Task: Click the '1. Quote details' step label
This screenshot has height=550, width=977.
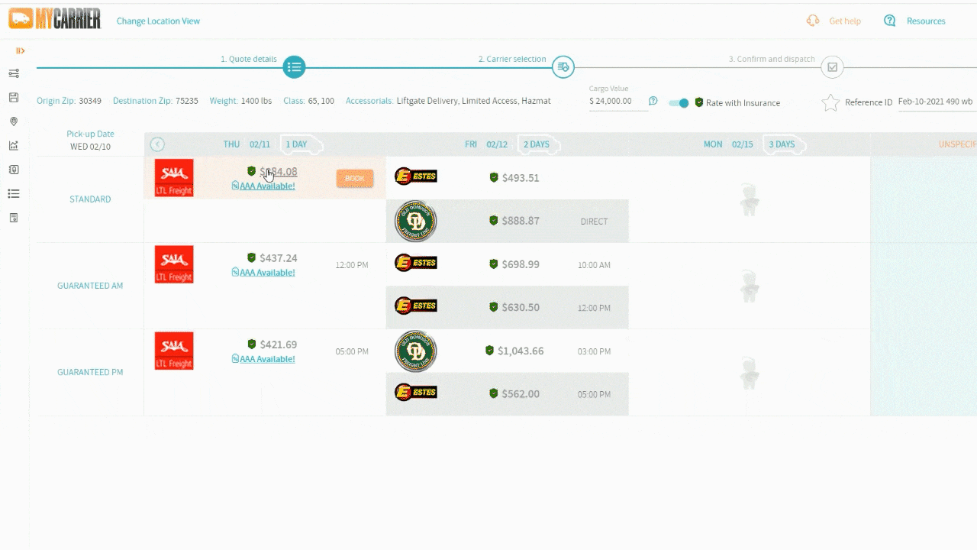Action: [x=249, y=59]
